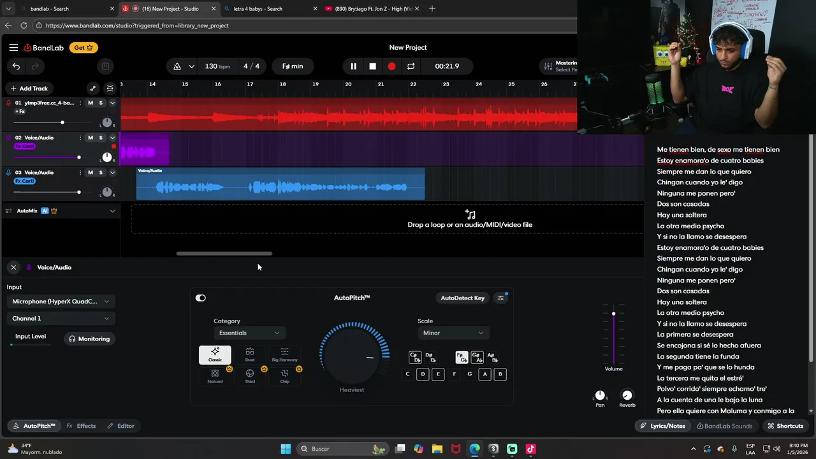Change the F# min key button
This screenshot has height=459, width=816.
tap(293, 66)
